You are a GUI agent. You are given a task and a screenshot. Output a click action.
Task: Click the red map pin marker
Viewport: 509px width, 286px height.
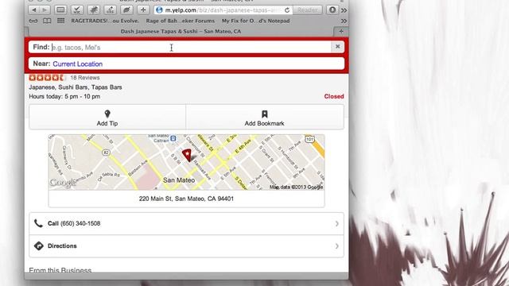point(187,155)
